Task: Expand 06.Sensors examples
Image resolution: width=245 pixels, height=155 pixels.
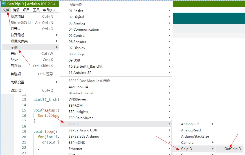Action: coord(116,42)
